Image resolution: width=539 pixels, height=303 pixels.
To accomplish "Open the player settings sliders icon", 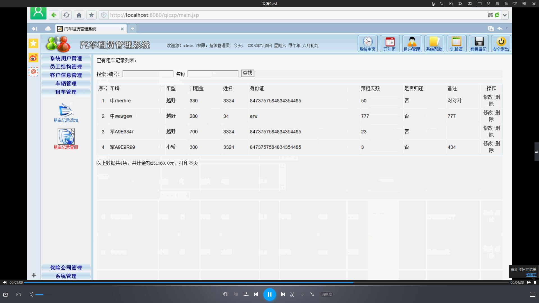I will [x=246, y=294].
